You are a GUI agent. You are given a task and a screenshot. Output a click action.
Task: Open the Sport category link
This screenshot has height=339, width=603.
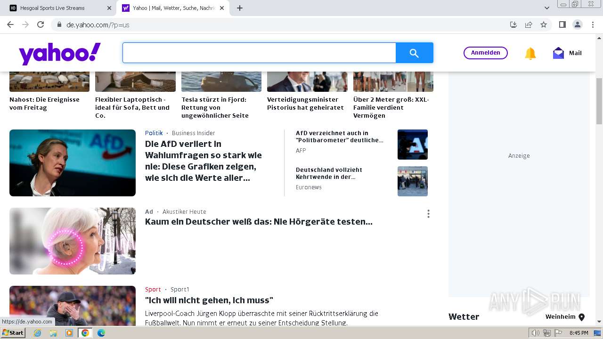pyautogui.click(x=153, y=290)
